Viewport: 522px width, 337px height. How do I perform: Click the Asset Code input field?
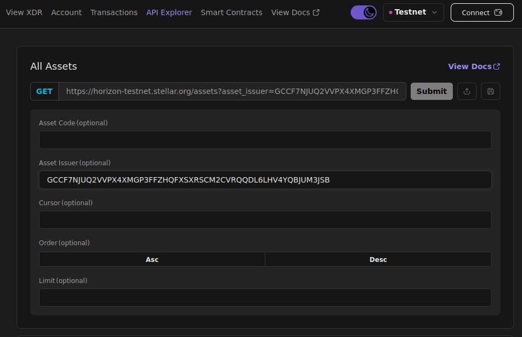265,140
